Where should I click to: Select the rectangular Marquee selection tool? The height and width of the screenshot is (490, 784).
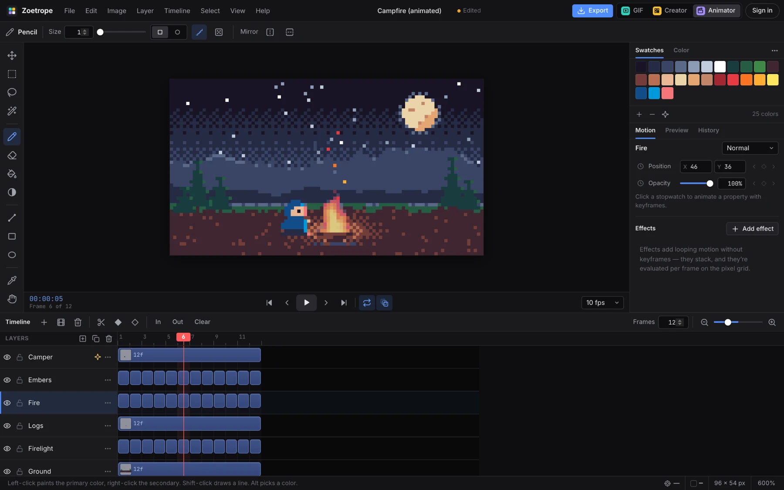point(12,74)
